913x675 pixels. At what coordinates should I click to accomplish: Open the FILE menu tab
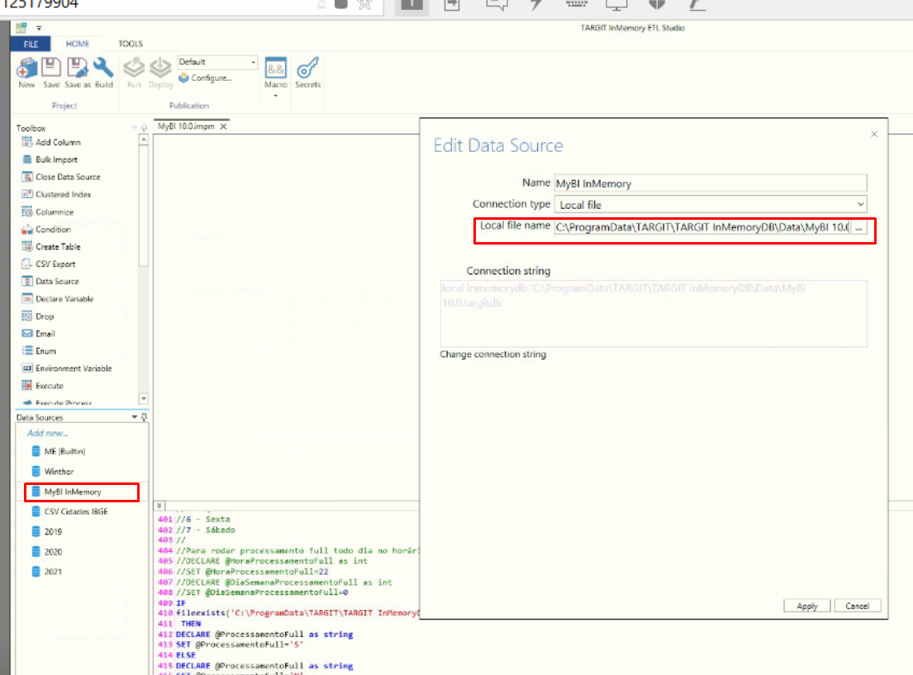click(31, 44)
